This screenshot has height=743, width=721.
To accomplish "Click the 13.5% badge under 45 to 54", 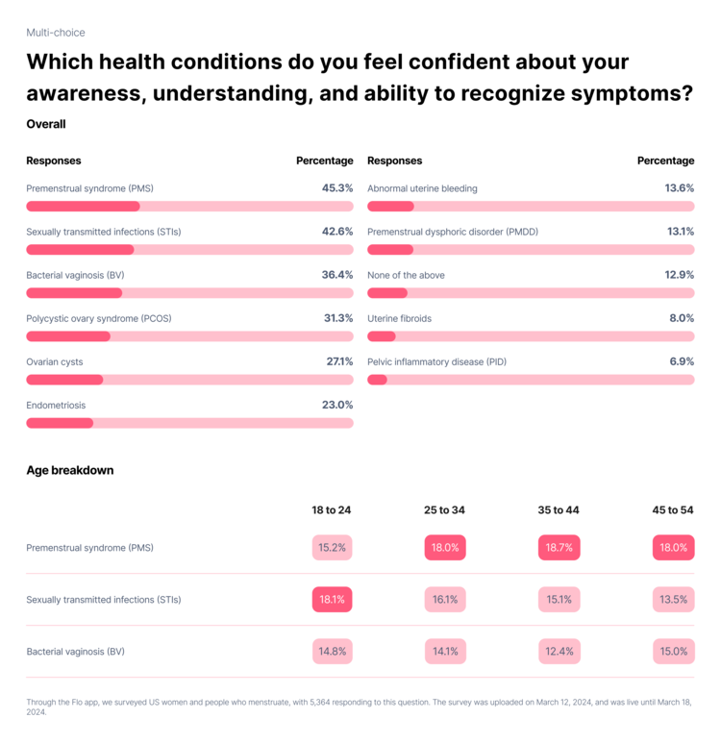I will tap(673, 600).
